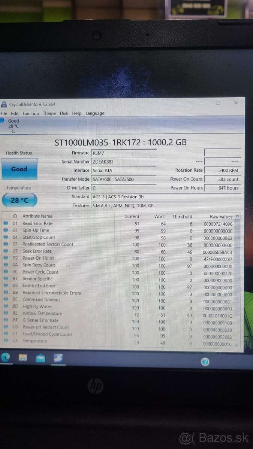This screenshot has height=449, width=253.
Task: Click status circle for Reported Uncorrectable Errors
Action: click(6, 293)
